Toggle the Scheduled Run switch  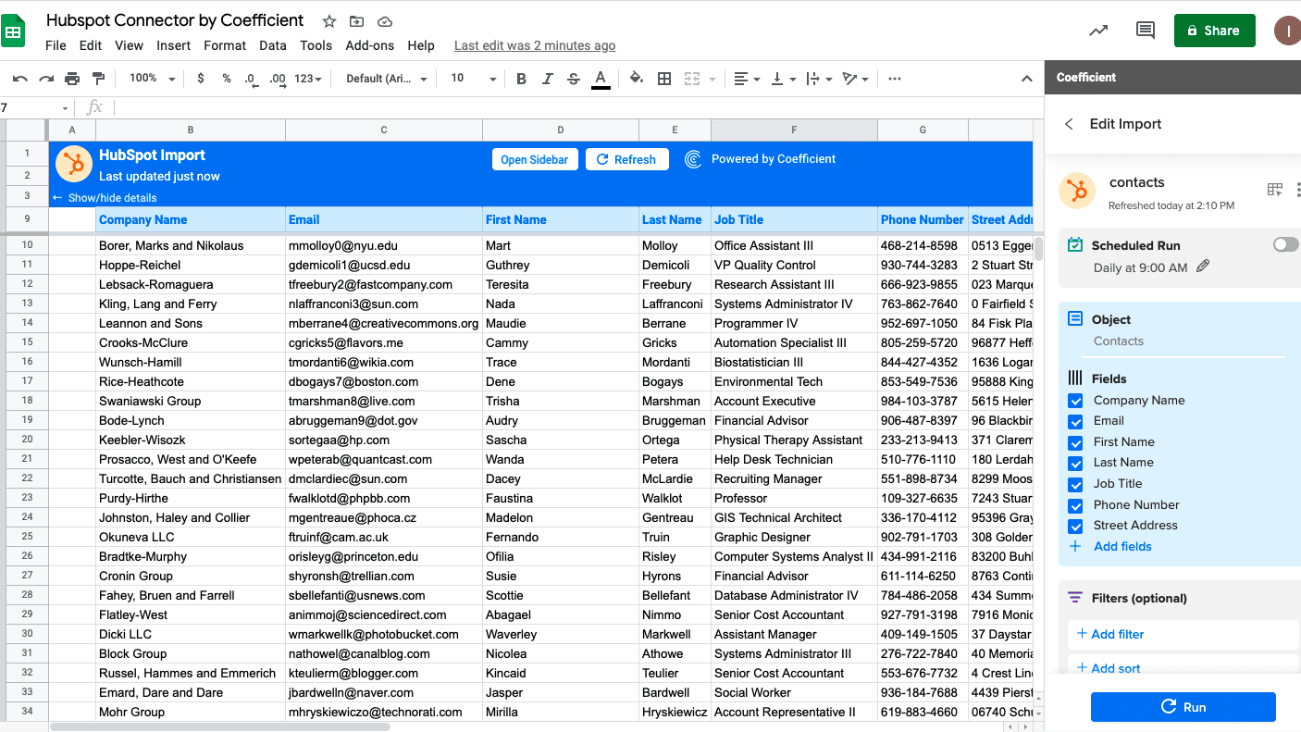point(1285,245)
